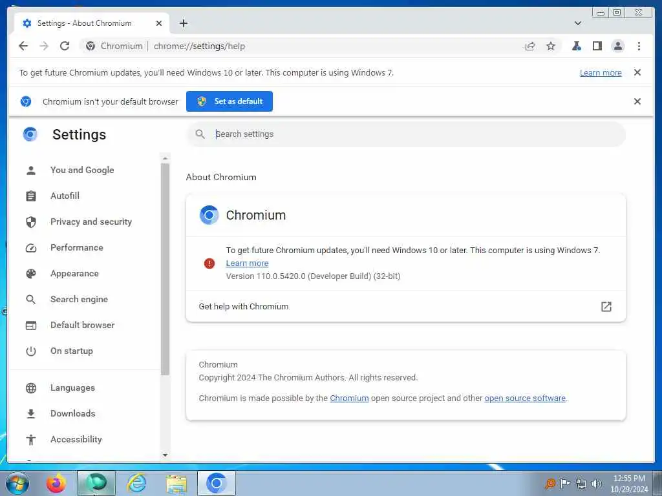
Task: Focus the Search settings field
Action: pos(405,134)
